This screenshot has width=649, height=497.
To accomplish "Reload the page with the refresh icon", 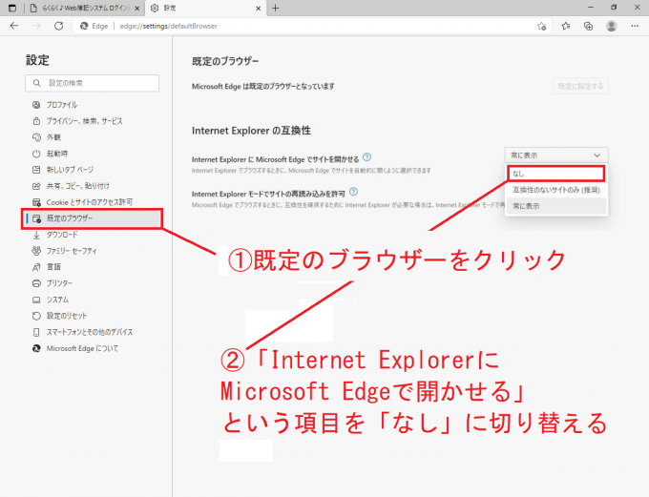I will pos(59,26).
